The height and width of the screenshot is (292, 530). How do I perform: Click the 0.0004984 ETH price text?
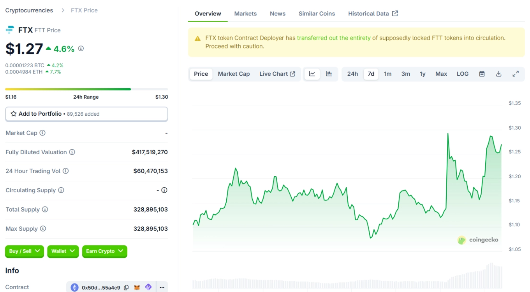coord(24,72)
